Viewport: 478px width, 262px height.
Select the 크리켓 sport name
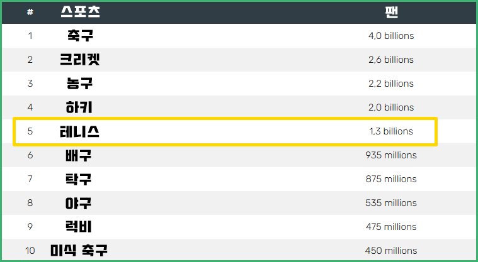tap(80, 60)
